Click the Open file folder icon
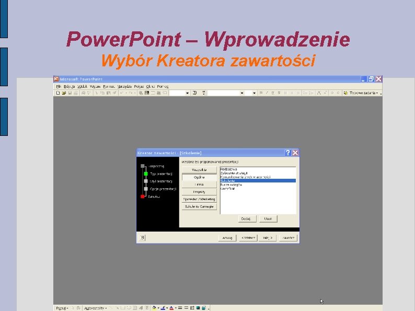 coord(64,93)
